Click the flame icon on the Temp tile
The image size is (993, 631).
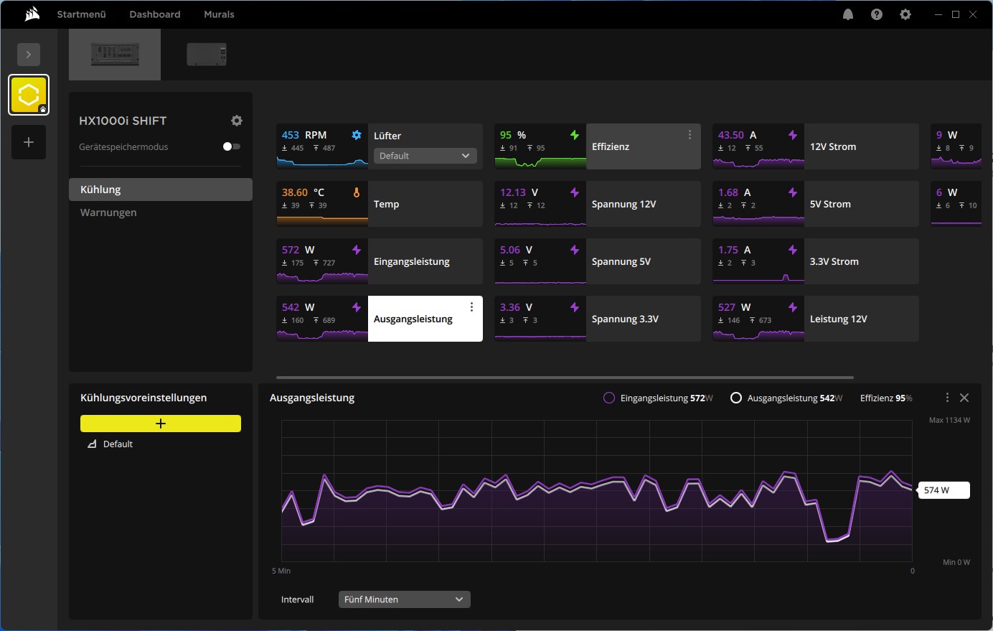357,192
